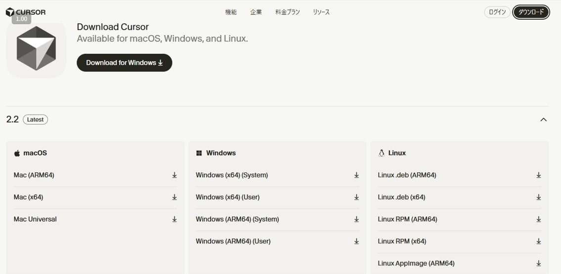Image resolution: width=561 pixels, height=274 pixels.
Task: Click download icon for Mac (ARM64)
Action: coord(174,175)
